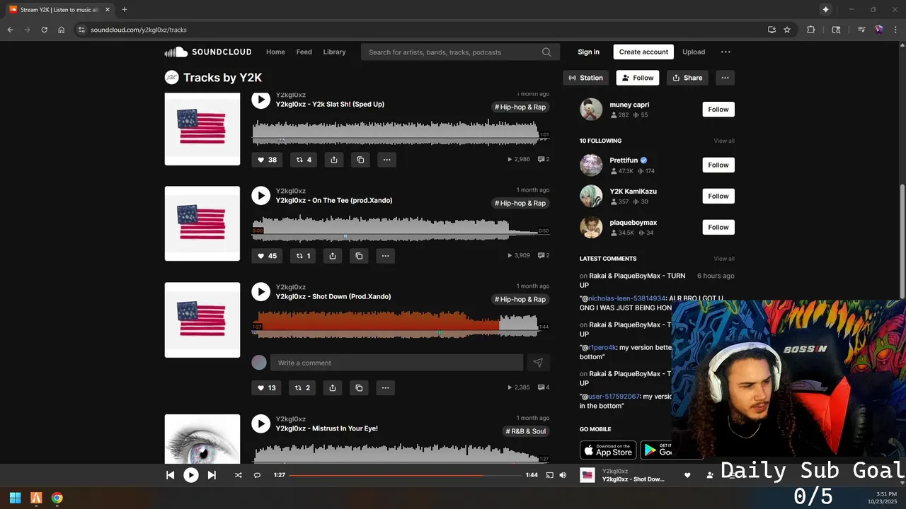Click Hip-hop & Rap tag on Shot Down
Viewport: 906px width, 509px height.
[x=520, y=299]
